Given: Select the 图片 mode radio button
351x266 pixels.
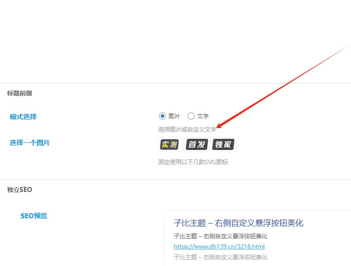Looking at the screenshot, I should click(x=163, y=116).
